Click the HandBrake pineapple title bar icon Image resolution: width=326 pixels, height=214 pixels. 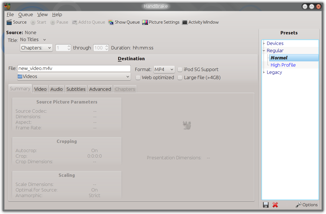pyautogui.click(x=7, y=6)
